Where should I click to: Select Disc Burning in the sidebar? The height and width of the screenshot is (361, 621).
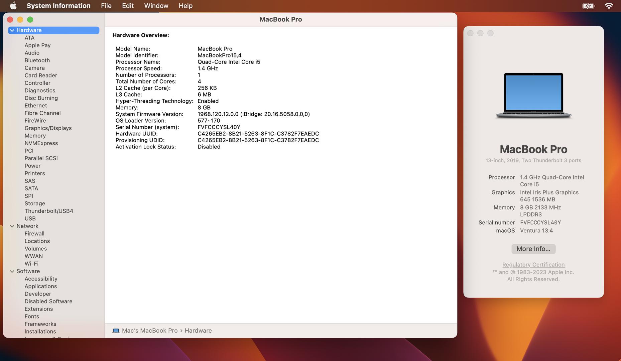(x=41, y=98)
